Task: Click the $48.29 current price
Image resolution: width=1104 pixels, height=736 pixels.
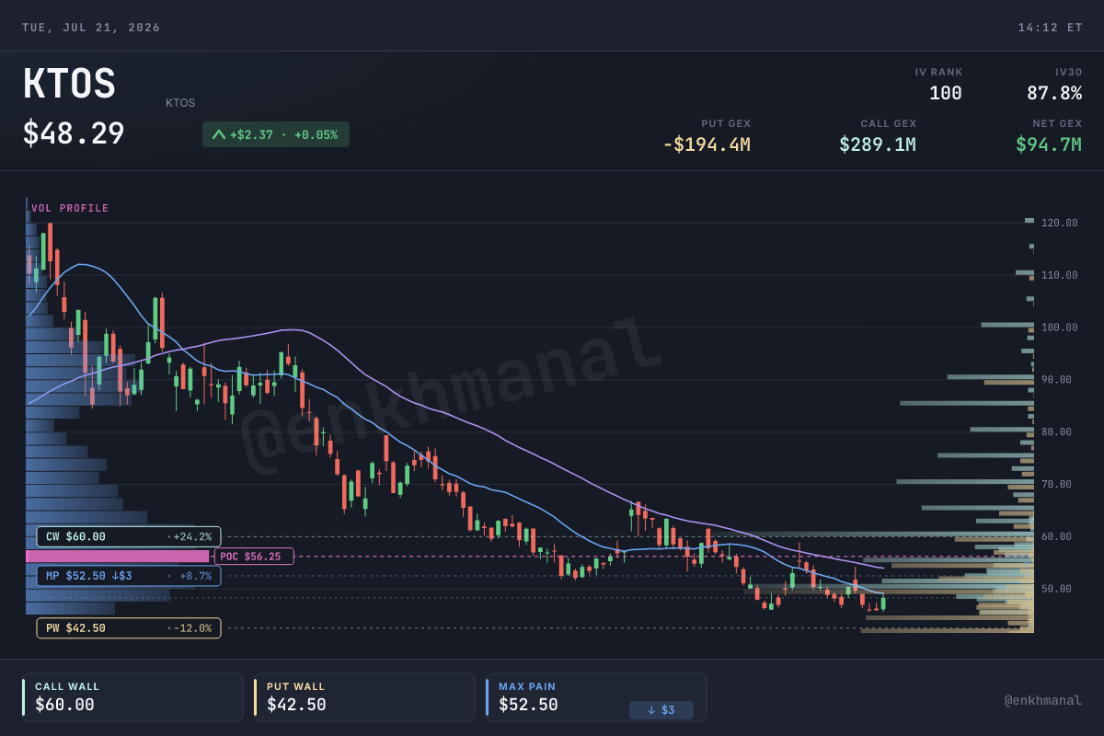Action: point(74,134)
